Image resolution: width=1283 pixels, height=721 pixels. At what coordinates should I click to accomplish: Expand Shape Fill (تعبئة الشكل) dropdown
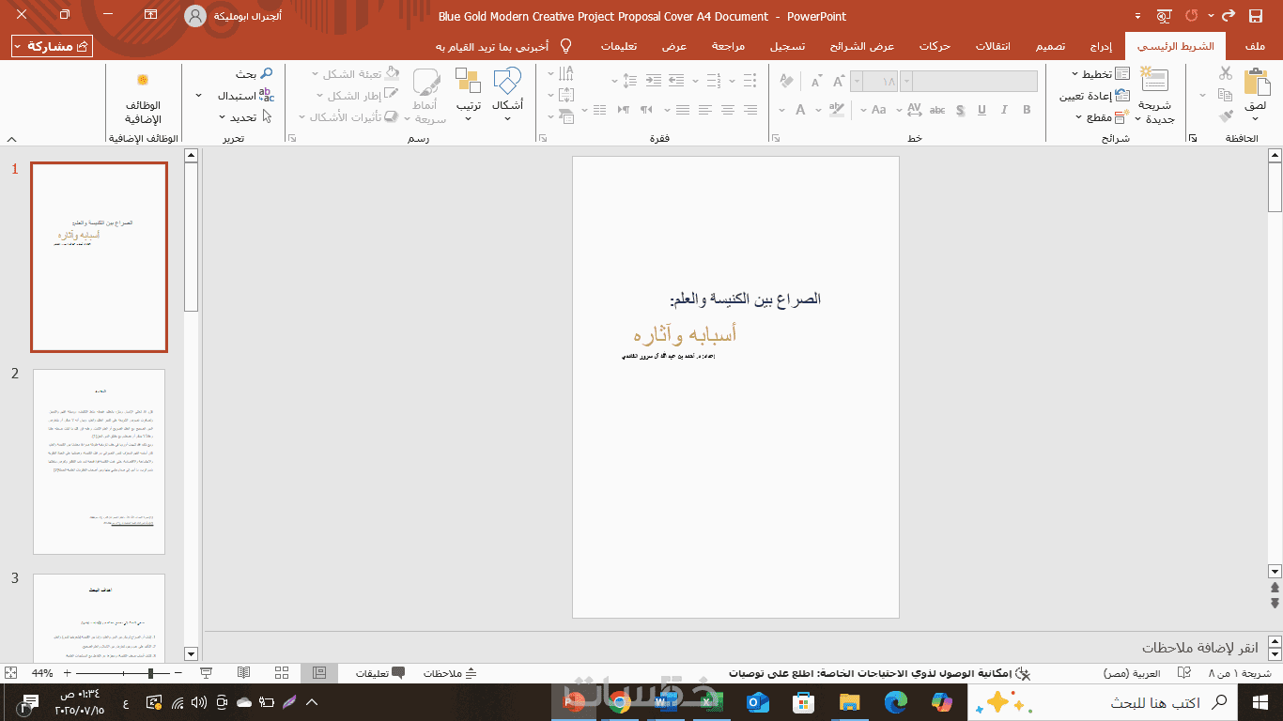click(315, 74)
